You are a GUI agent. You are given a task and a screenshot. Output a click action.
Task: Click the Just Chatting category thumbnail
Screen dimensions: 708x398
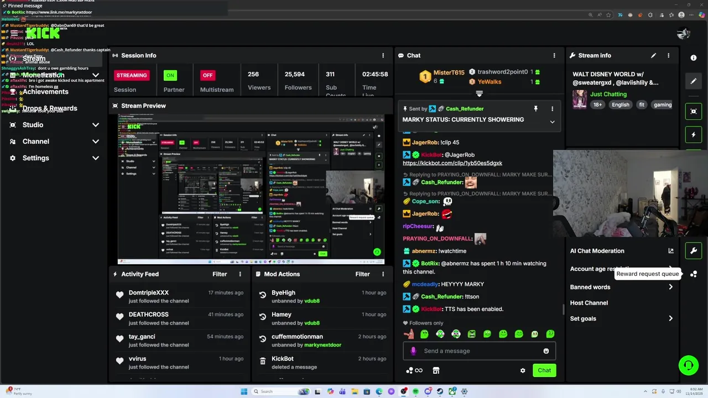point(580,99)
